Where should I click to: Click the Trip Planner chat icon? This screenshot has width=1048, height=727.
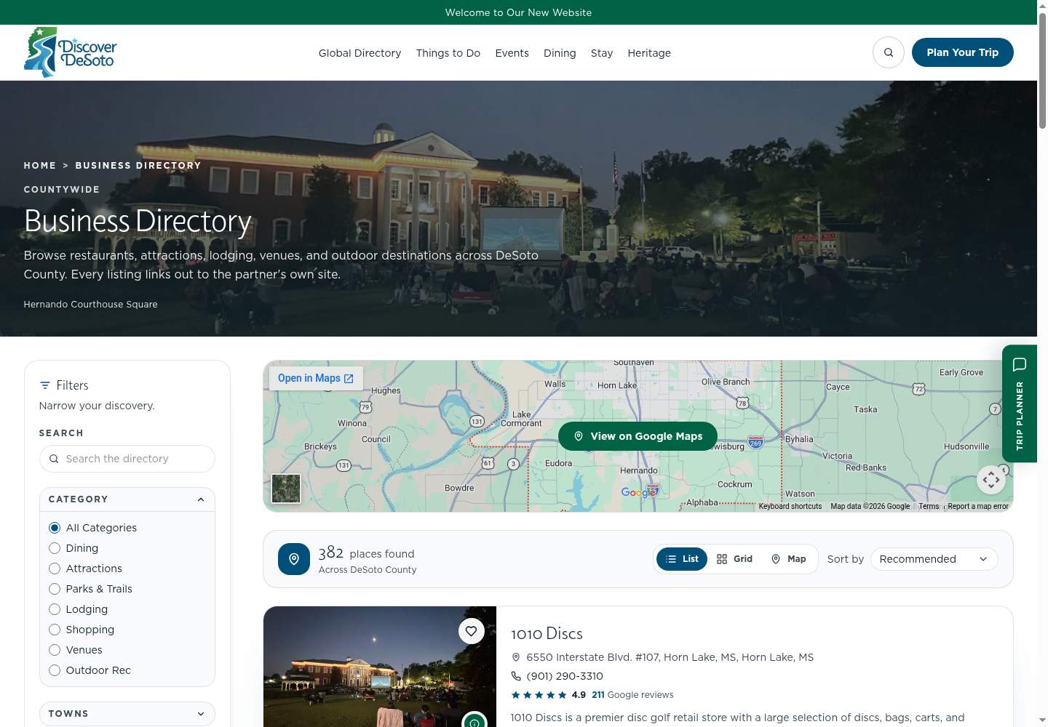[1019, 364]
